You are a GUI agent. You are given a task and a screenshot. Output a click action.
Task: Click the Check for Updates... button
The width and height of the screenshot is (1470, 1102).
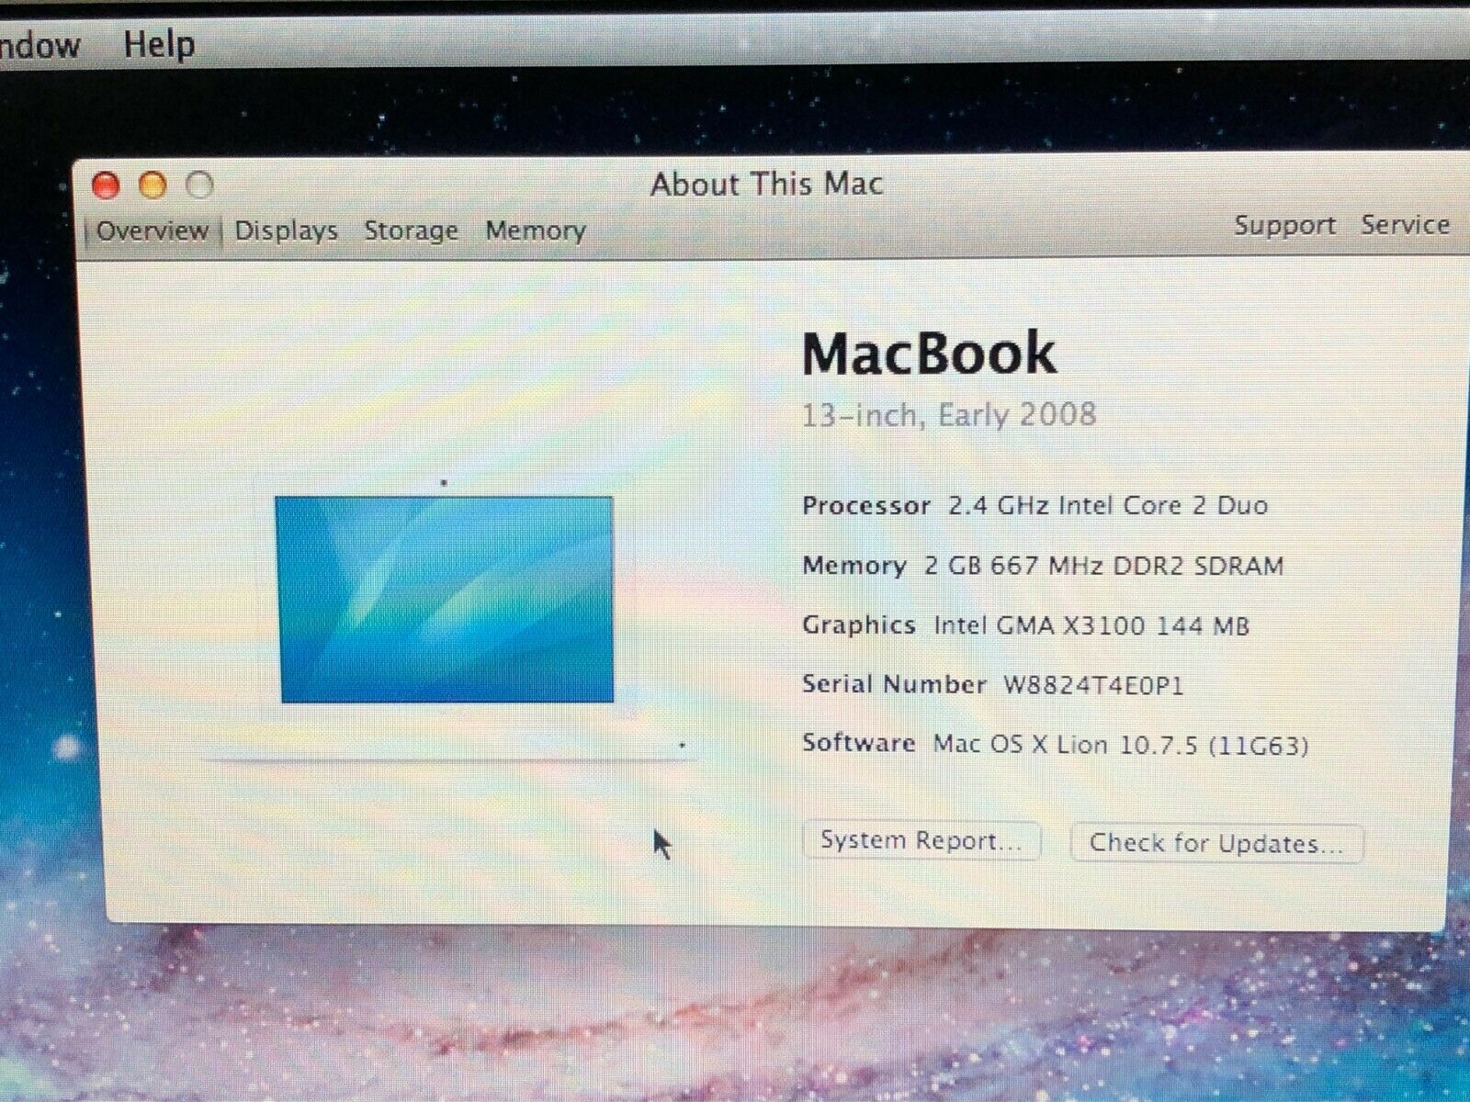click(1216, 843)
